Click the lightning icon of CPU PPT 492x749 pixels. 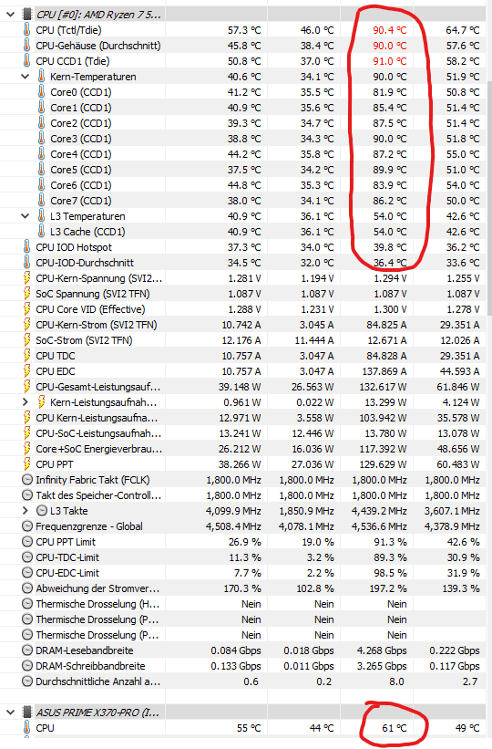click(27, 464)
